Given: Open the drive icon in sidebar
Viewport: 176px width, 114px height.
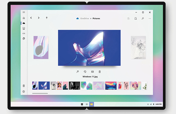Looking at the screenshot, I should click(24, 33).
